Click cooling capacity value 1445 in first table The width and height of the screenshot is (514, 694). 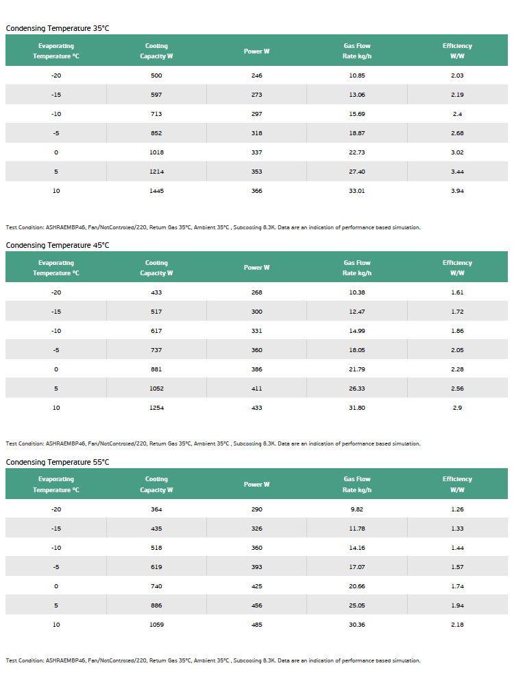156,191
